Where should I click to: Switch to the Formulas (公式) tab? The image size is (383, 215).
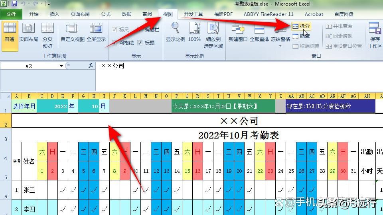(105, 14)
